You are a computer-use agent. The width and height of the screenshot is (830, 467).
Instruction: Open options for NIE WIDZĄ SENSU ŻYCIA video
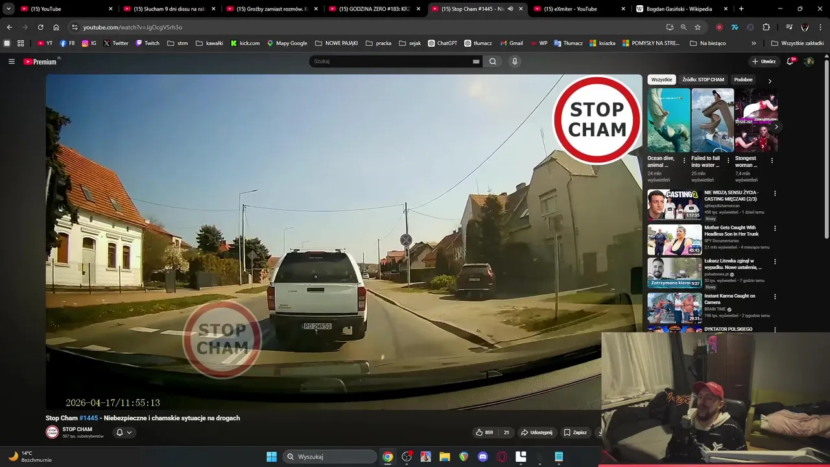point(775,193)
